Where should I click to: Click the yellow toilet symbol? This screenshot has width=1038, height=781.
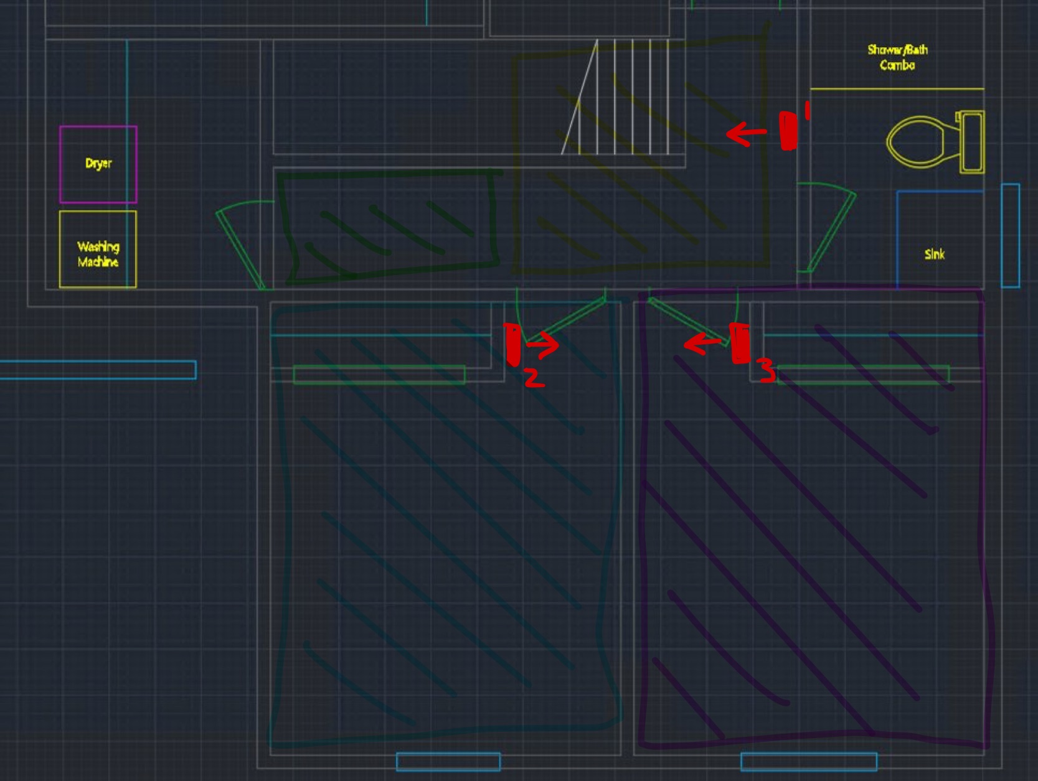click(x=934, y=142)
